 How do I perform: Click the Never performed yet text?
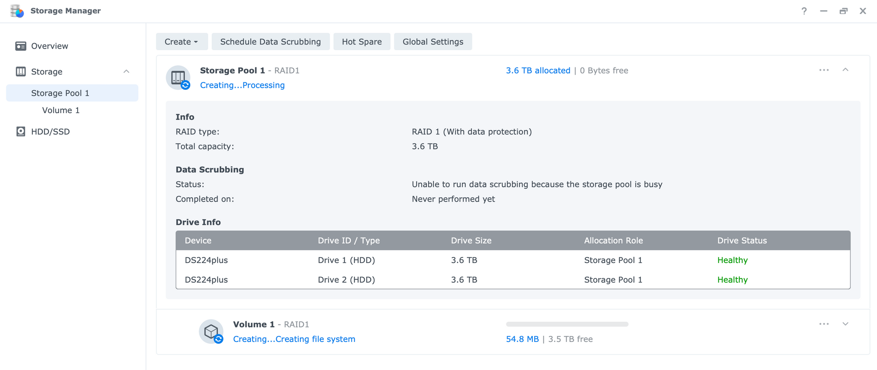(453, 199)
